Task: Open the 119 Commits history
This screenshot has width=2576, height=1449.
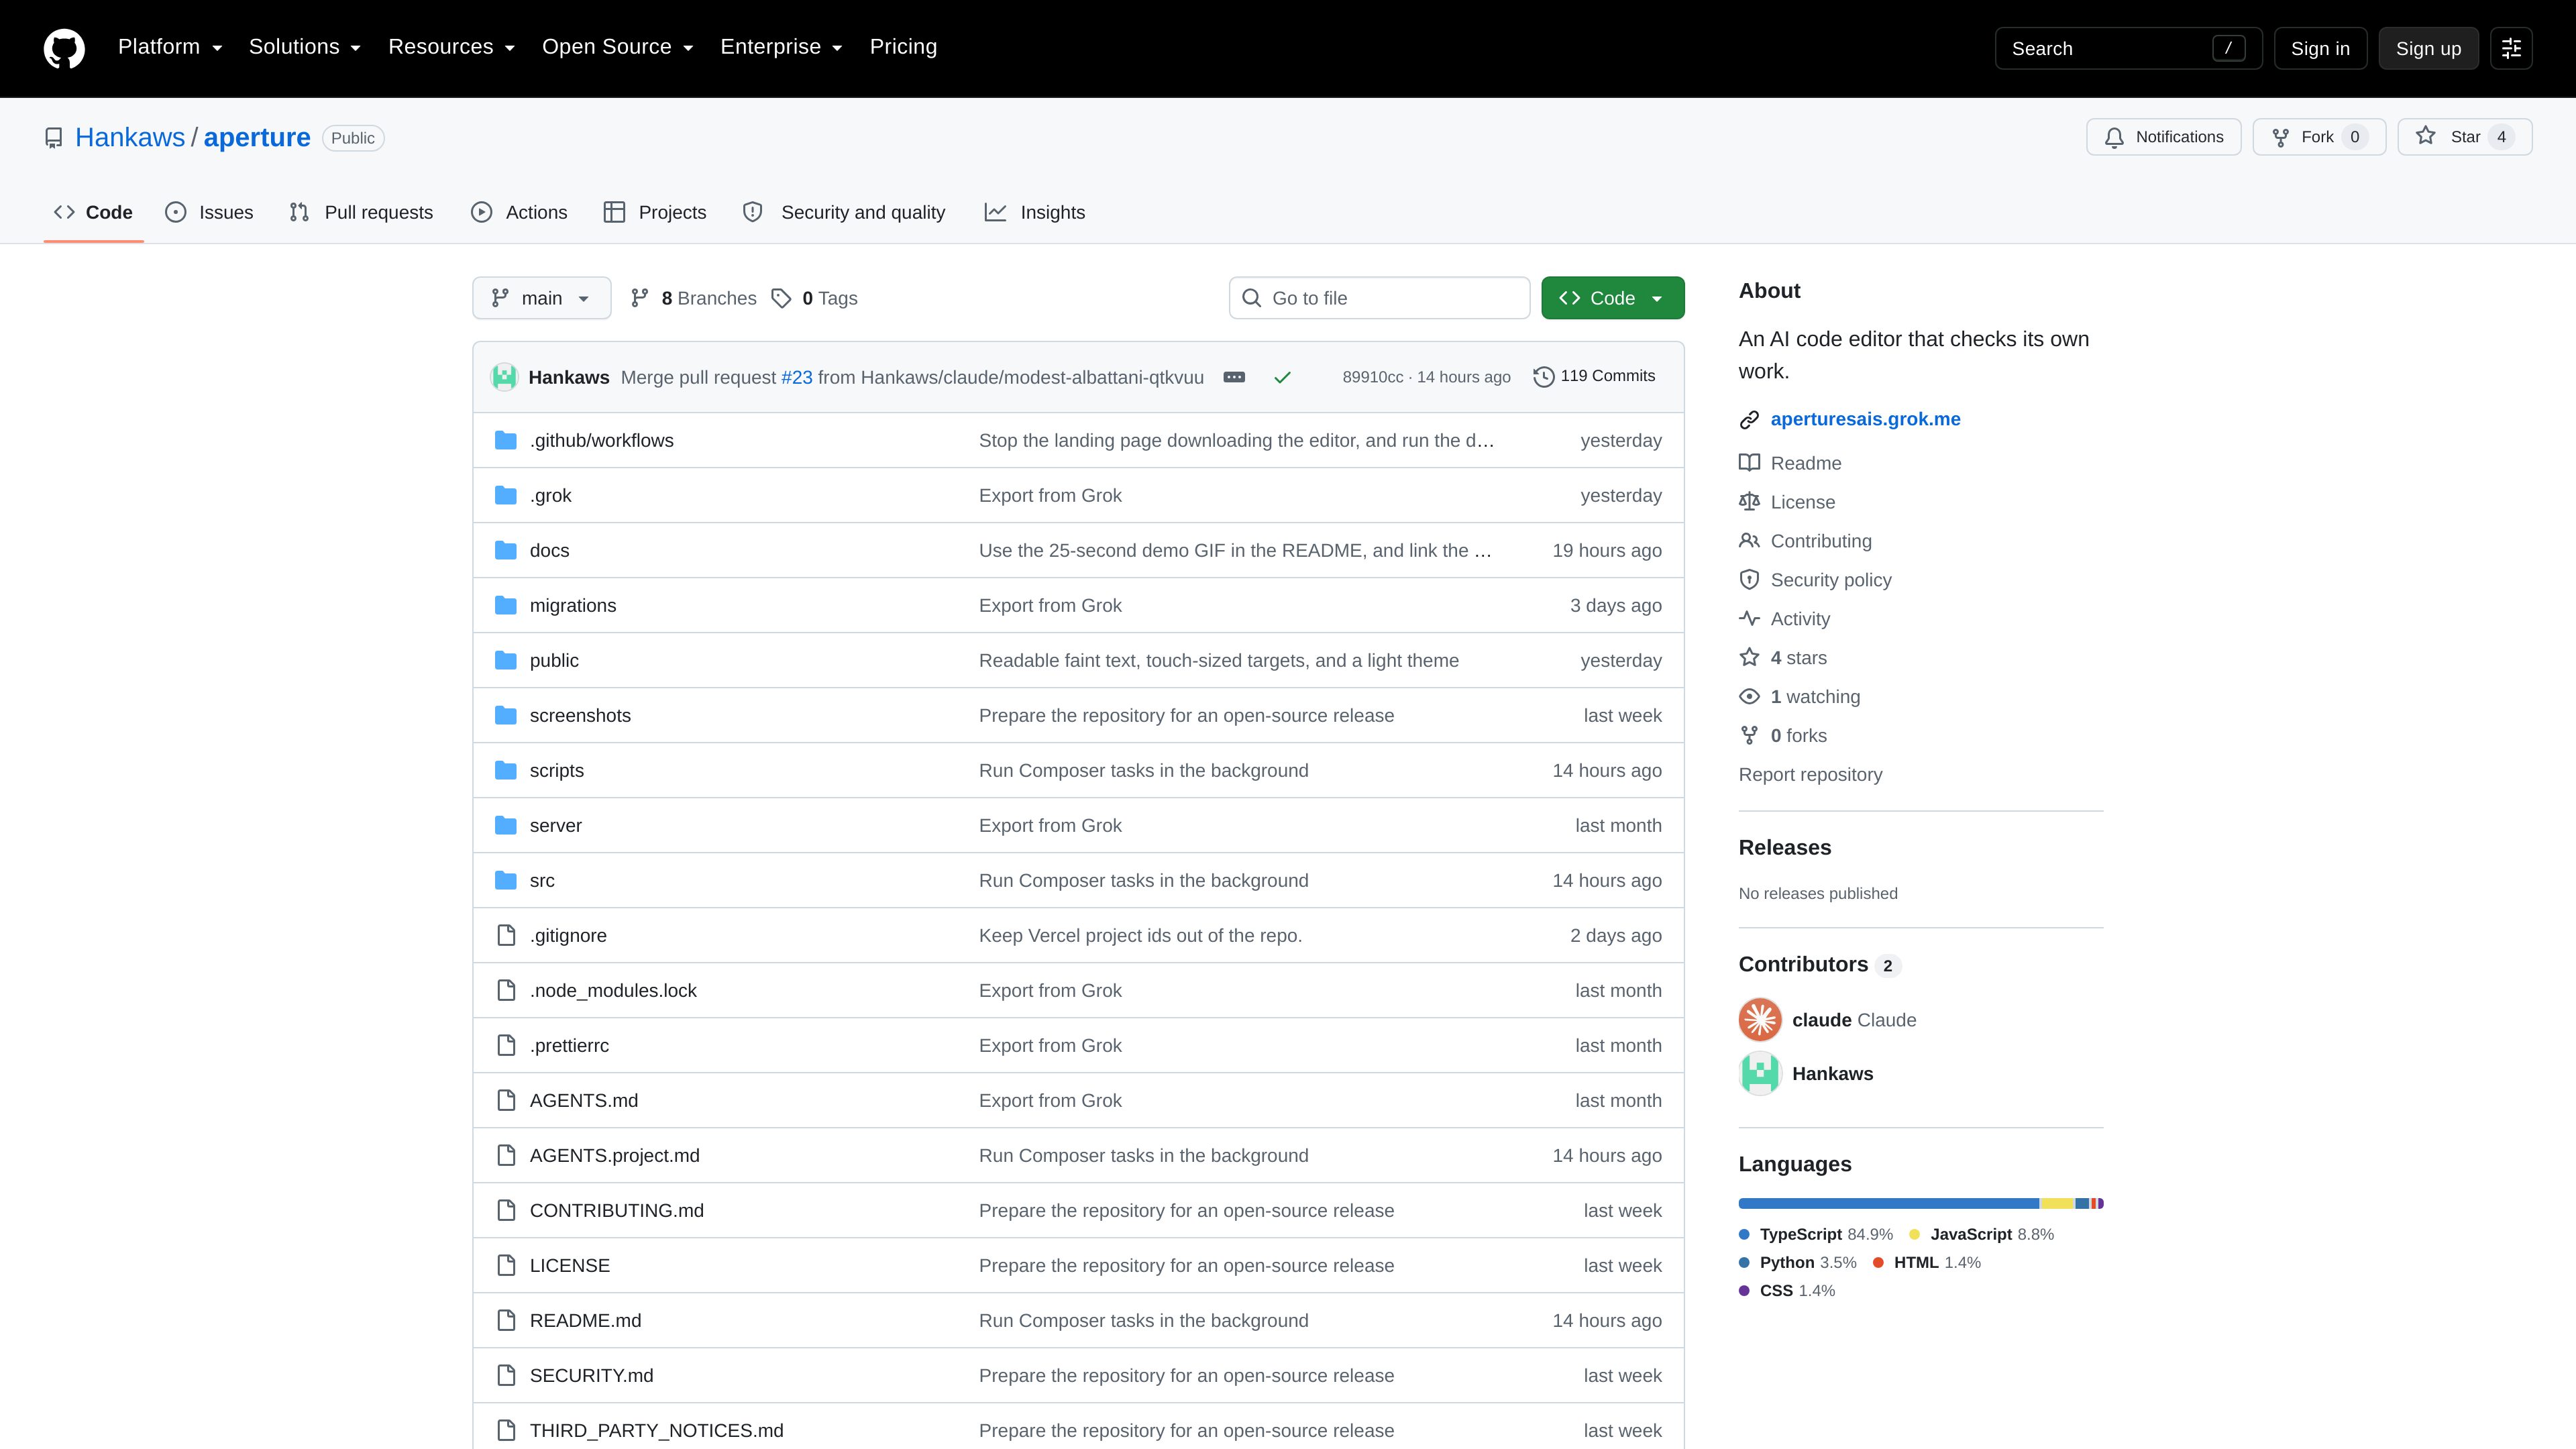Action: (1594, 376)
